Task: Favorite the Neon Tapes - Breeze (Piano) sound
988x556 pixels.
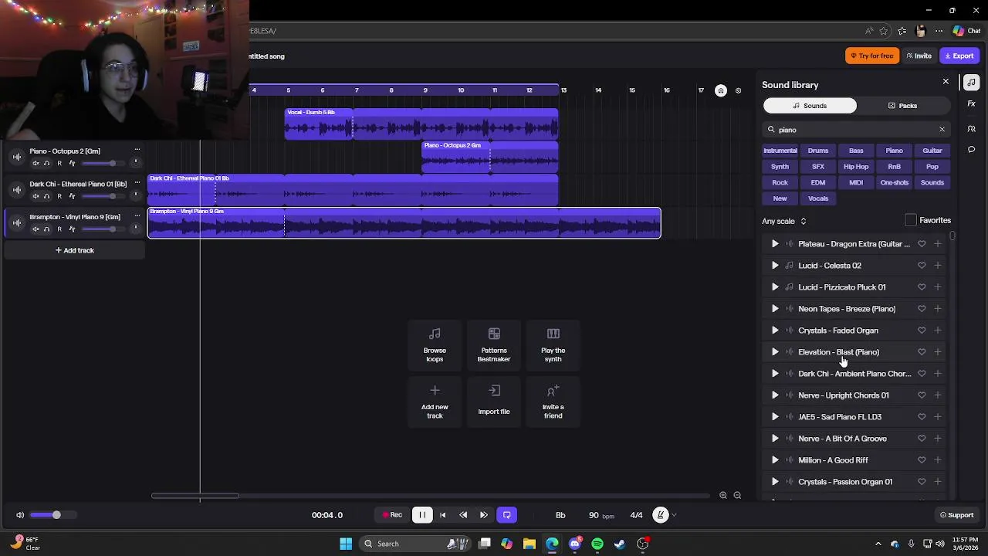Action: tap(922, 309)
